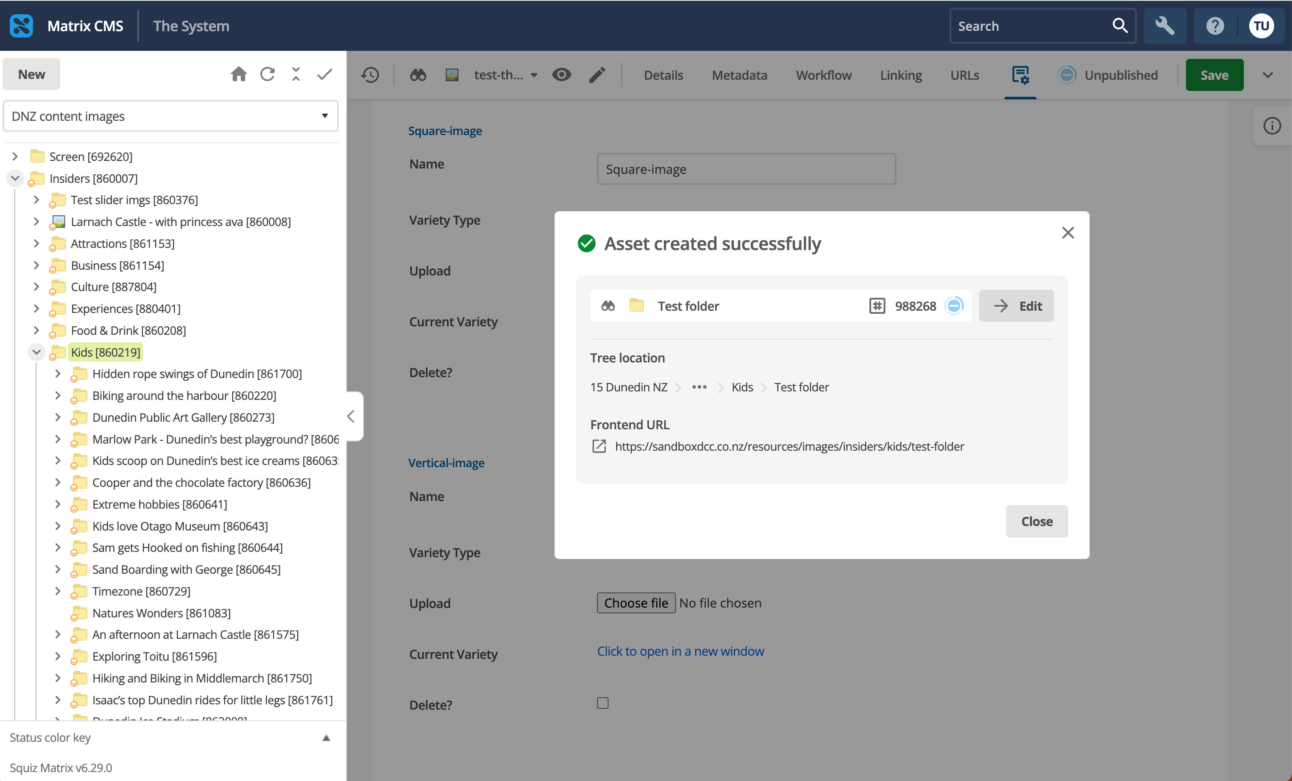Select the Business [861154] tree item

[117, 265]
